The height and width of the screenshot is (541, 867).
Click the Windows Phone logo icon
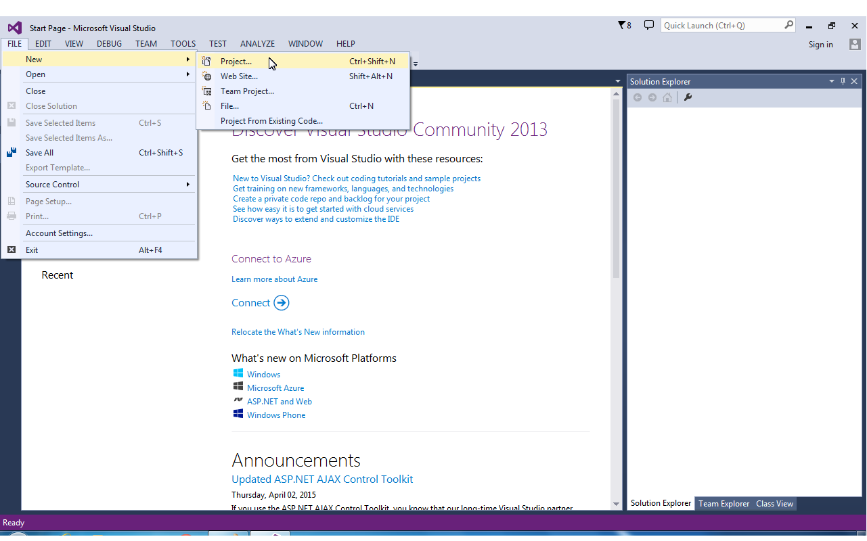click(238, 414)
